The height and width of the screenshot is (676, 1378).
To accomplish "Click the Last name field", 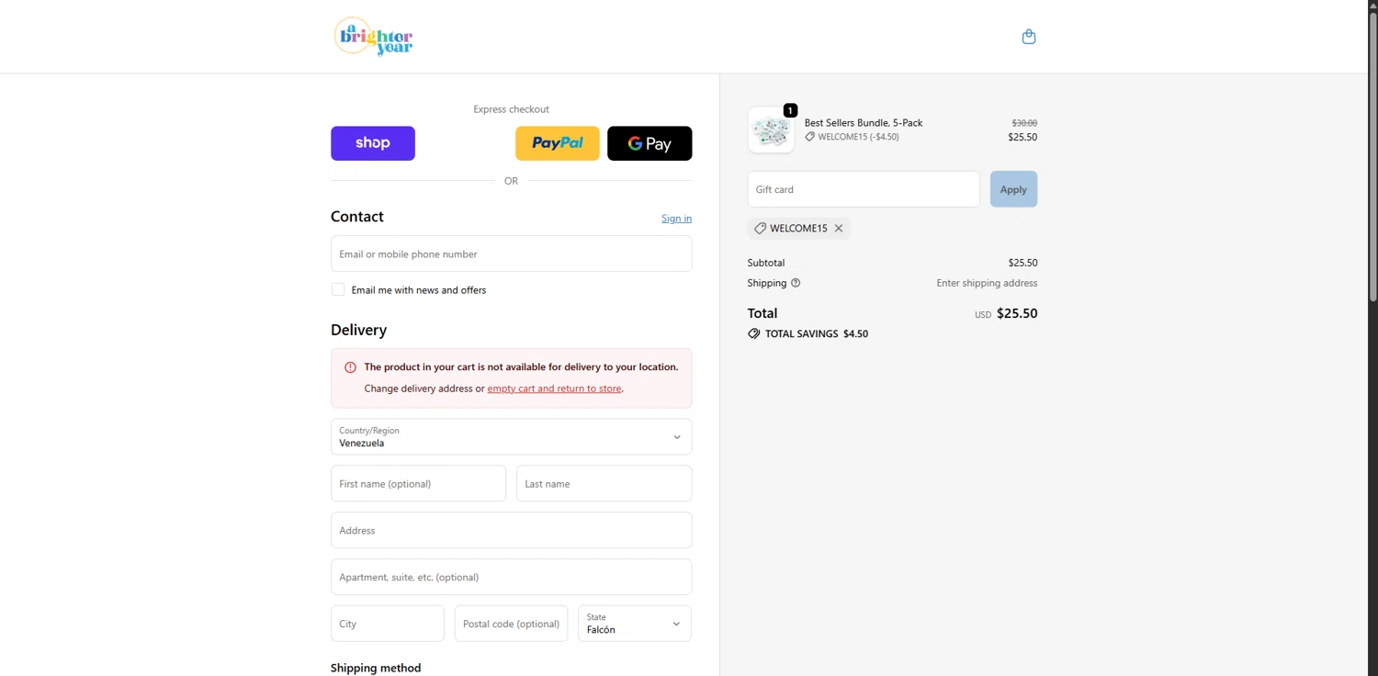I will click(604, 483).
